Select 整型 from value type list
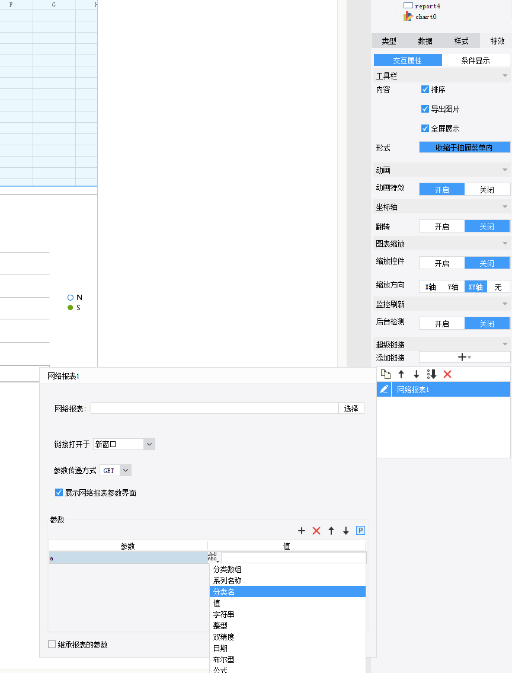Image resolution: width=512 pixels, height=673 pixels. (x=288, y=626)
